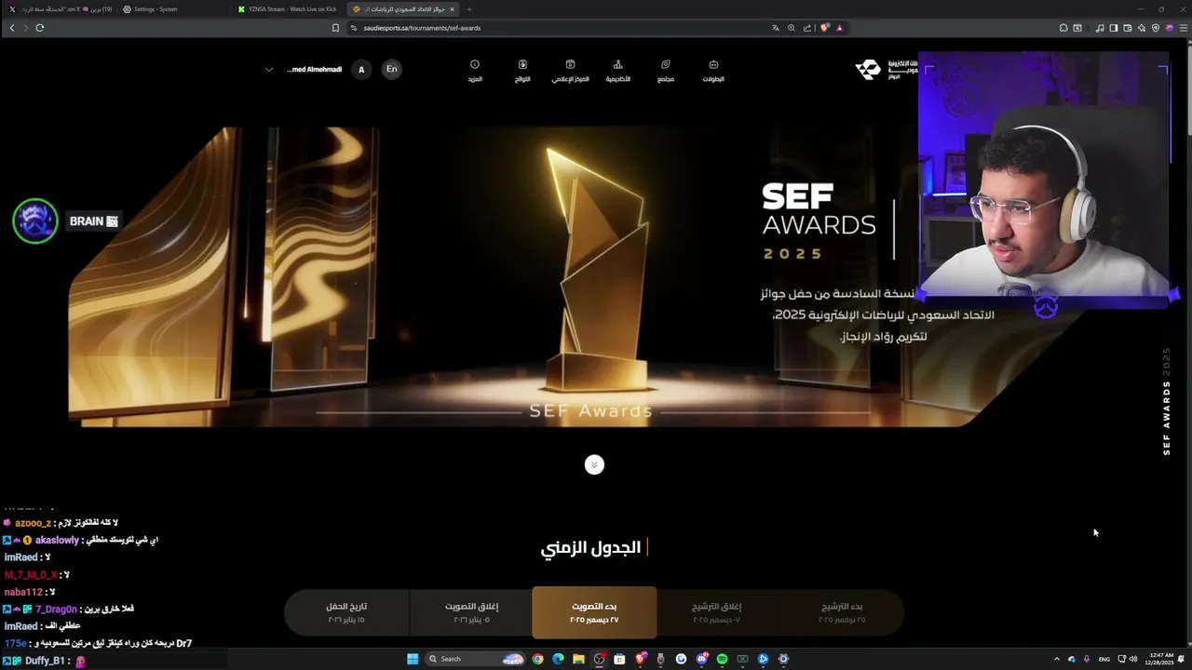Select the إغلاق التصويت timeline step
Screen dimensions: 1192x670
471,612
